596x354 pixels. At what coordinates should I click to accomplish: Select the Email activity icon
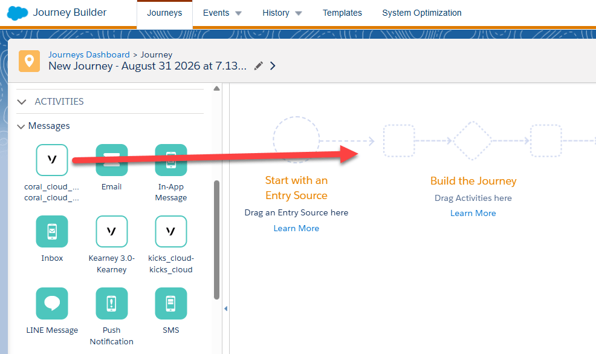coord(112,160)
